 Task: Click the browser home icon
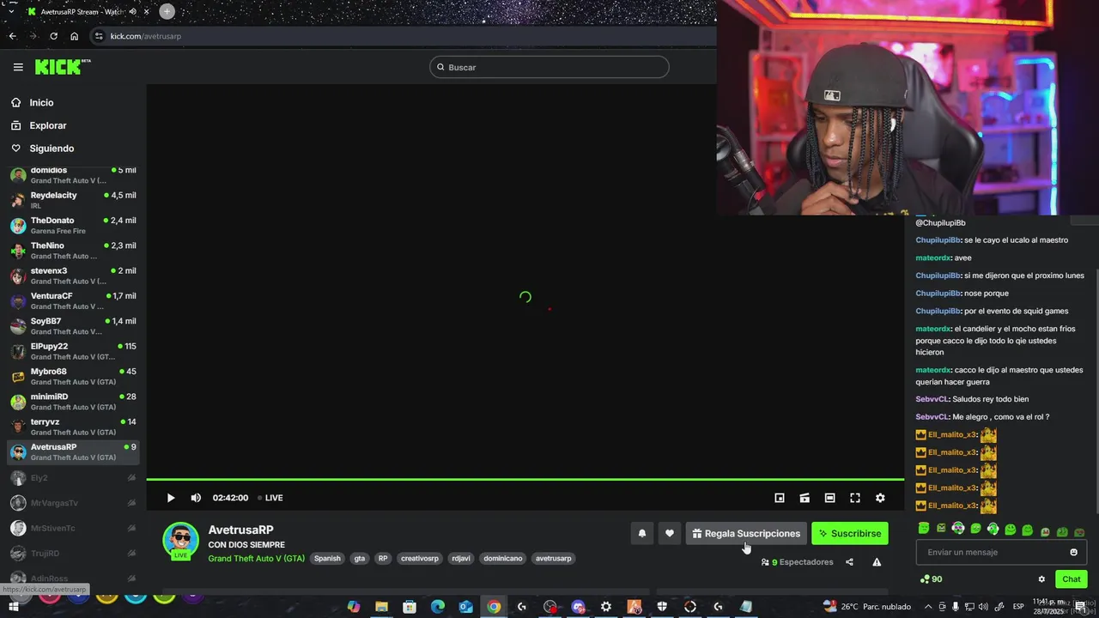pyautogui.click(x=75, y=36)
